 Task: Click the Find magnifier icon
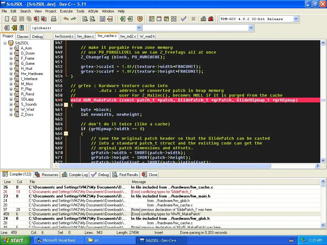(85, 19)
